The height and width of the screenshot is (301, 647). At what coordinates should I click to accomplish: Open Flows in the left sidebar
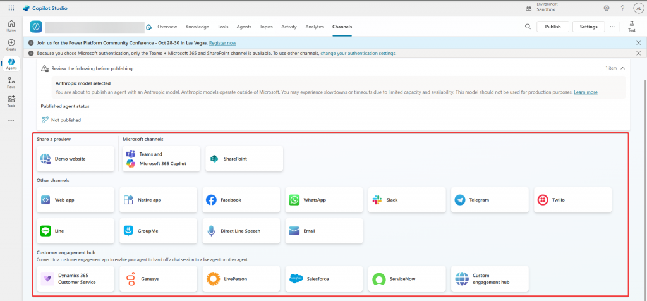(11, 83)
